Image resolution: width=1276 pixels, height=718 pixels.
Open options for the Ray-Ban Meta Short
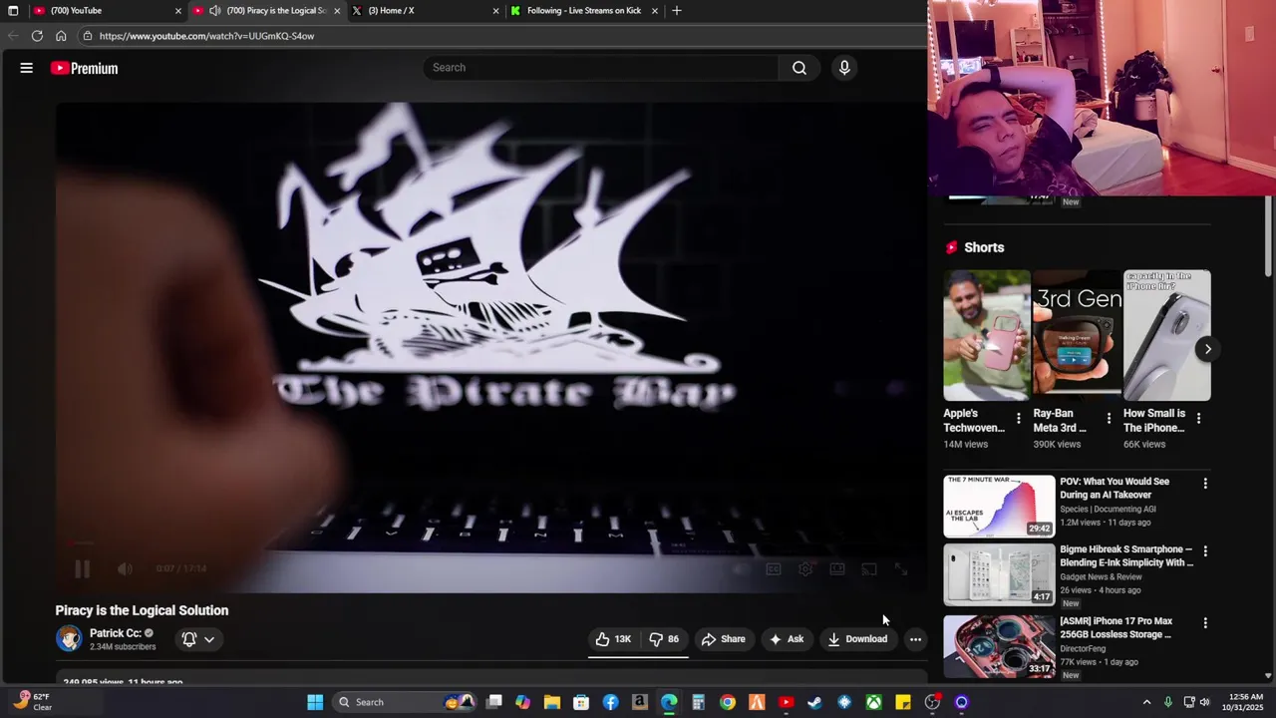1109,418
